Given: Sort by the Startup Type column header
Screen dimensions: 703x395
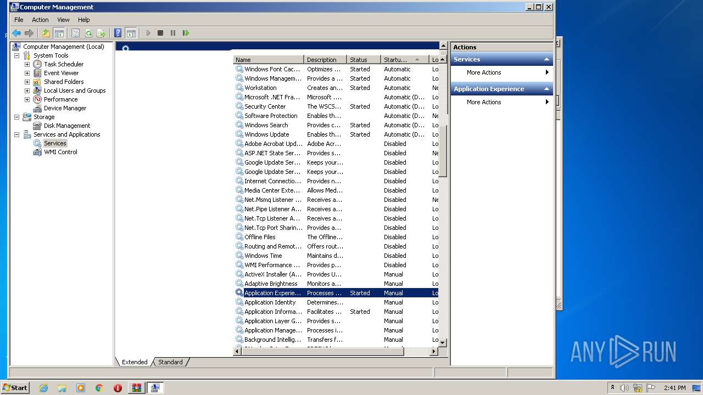Looking at the screenshot, I should pos(405,59).
